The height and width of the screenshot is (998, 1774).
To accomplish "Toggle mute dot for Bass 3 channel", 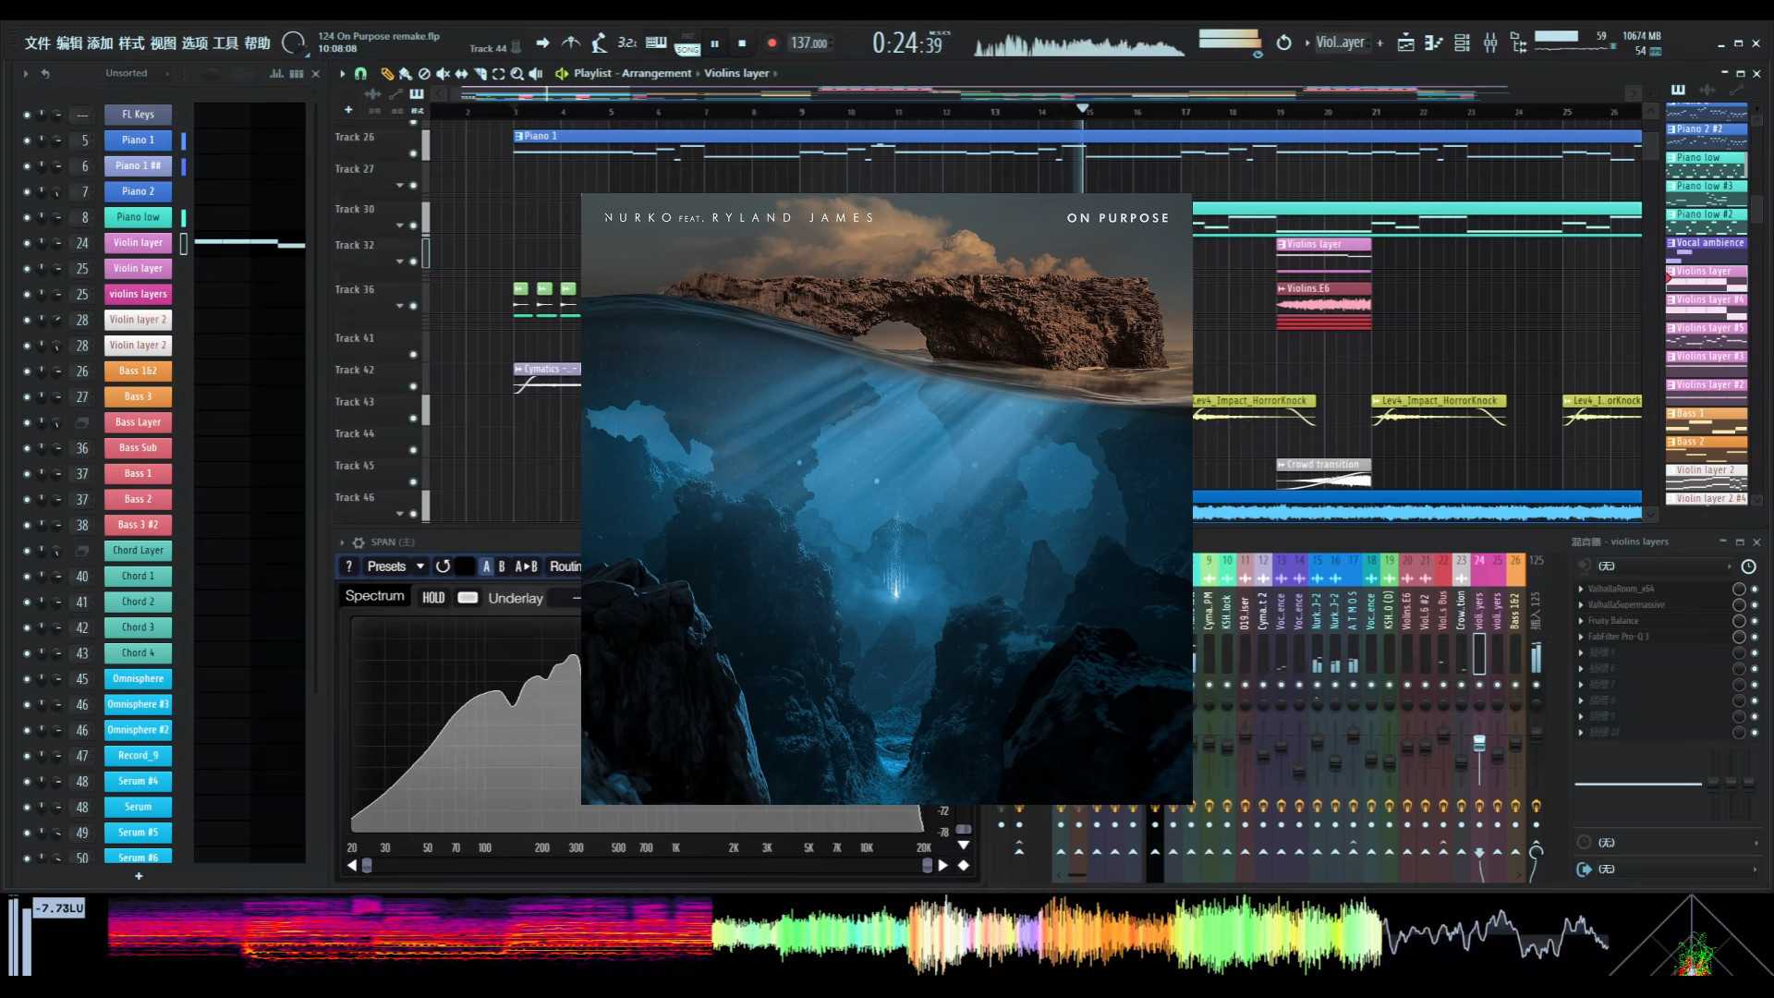I will point(27,396).
